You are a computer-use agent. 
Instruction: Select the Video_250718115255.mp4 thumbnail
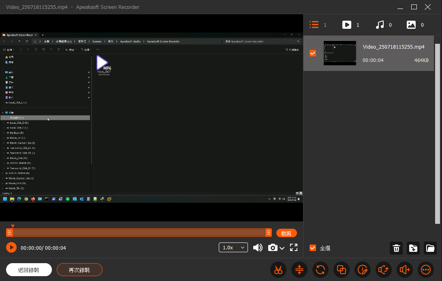pyautogui.click(x=340, y=53)
